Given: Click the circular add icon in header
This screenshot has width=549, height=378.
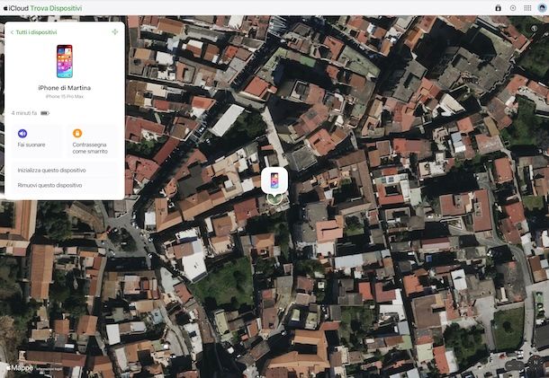Looking at the screenshot, I should tap(513, 8).
